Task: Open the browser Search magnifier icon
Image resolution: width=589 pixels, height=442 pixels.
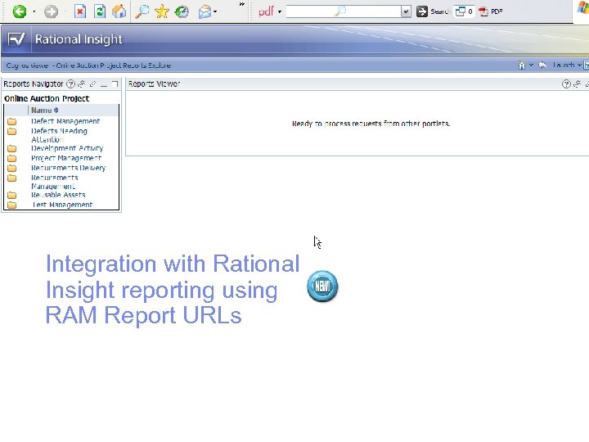Action: pos(142,11)
